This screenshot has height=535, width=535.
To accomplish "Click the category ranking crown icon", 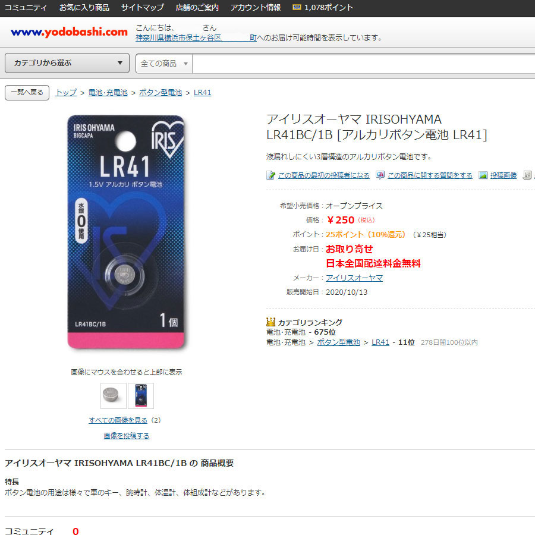I will point(270,322).
